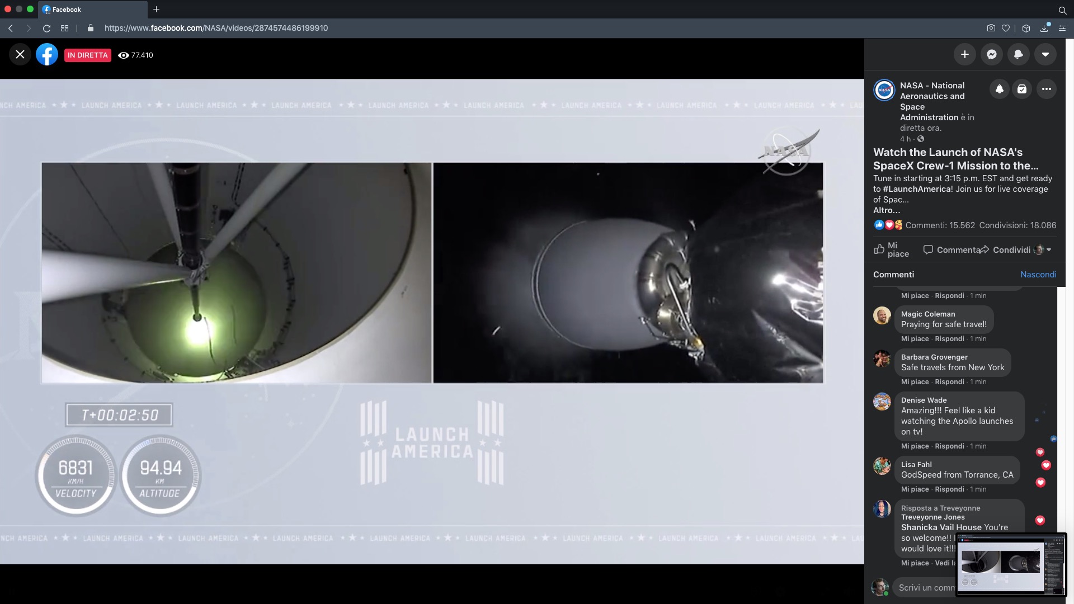Open Facebook notifications bell in header

[1019, 54]
